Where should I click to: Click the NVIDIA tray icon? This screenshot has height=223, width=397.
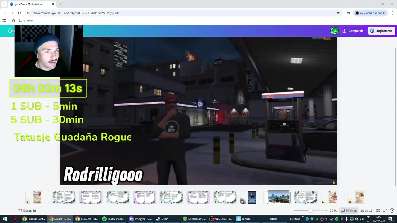pos(317,219)
